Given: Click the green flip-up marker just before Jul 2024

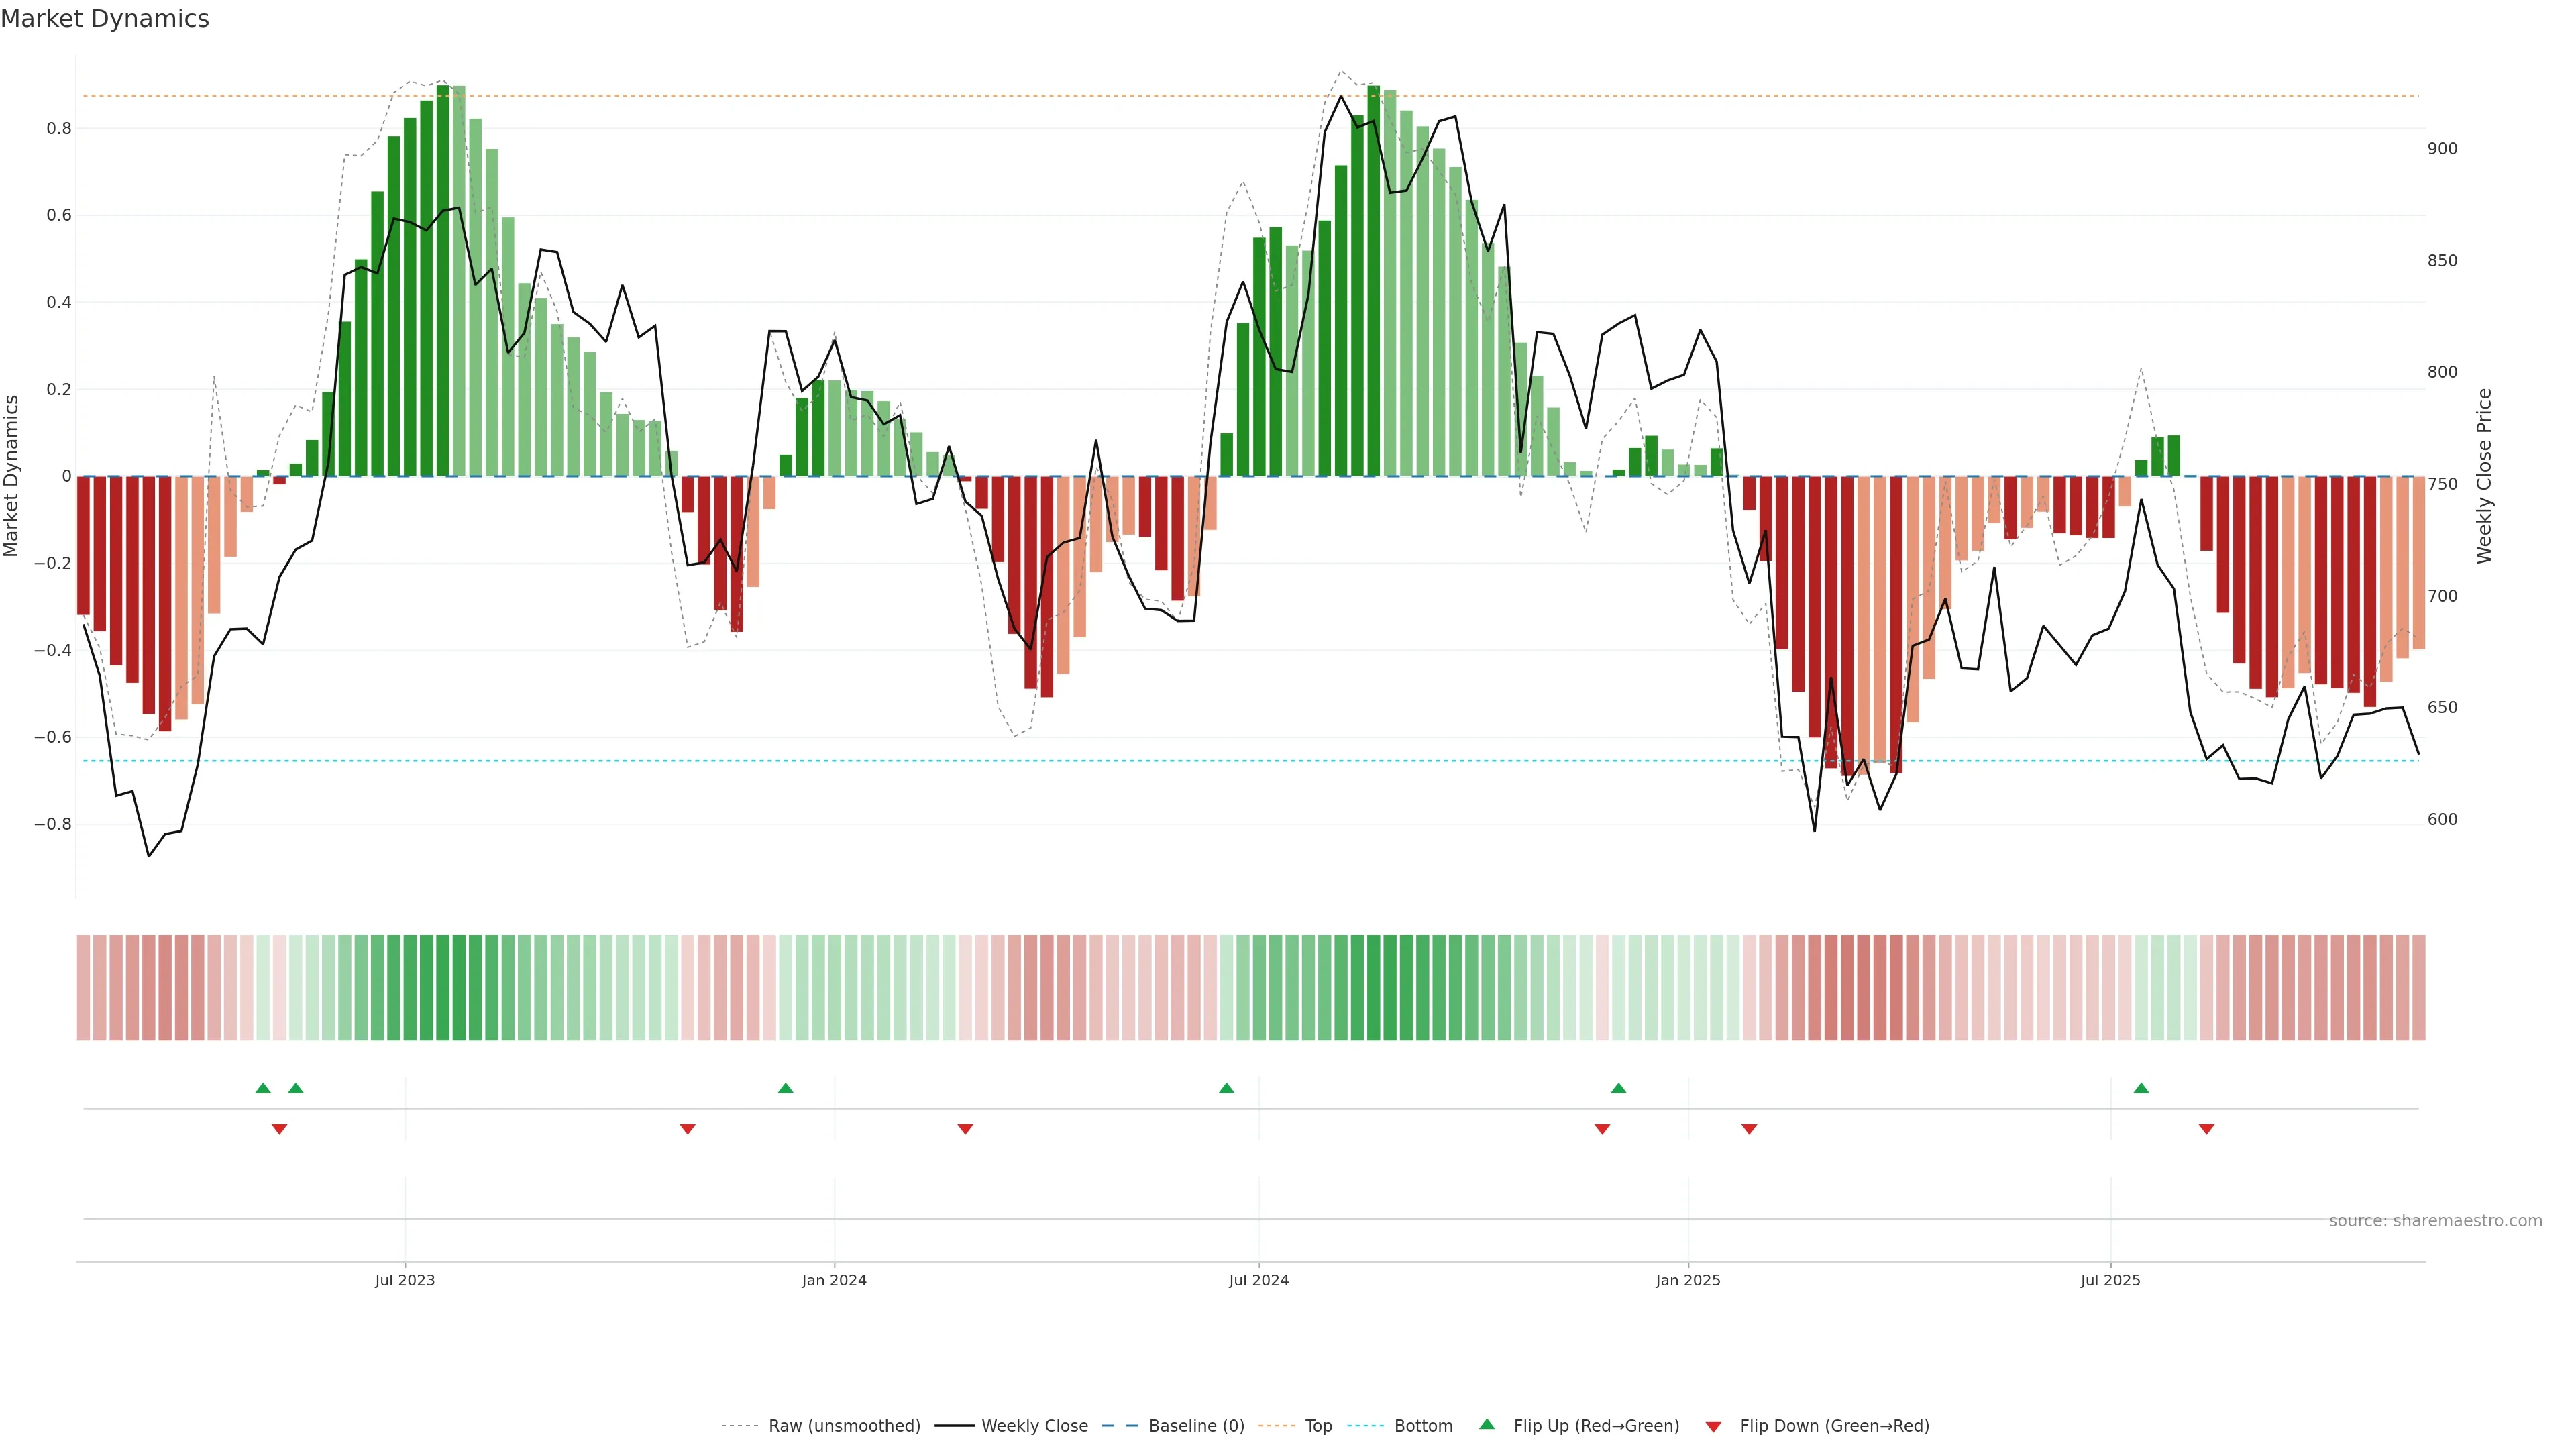Looking at the screenshot, I should [1227, 1088].
